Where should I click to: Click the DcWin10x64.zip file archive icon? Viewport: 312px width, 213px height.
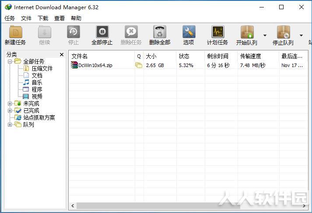74,65
